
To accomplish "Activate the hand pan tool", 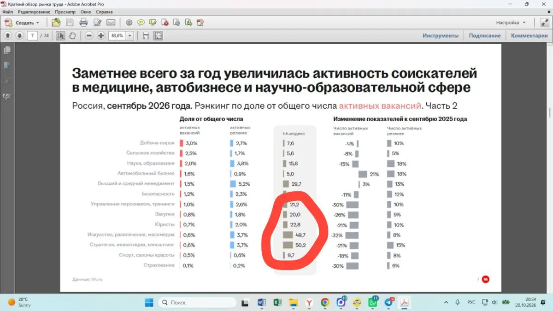I will point(72,35).
